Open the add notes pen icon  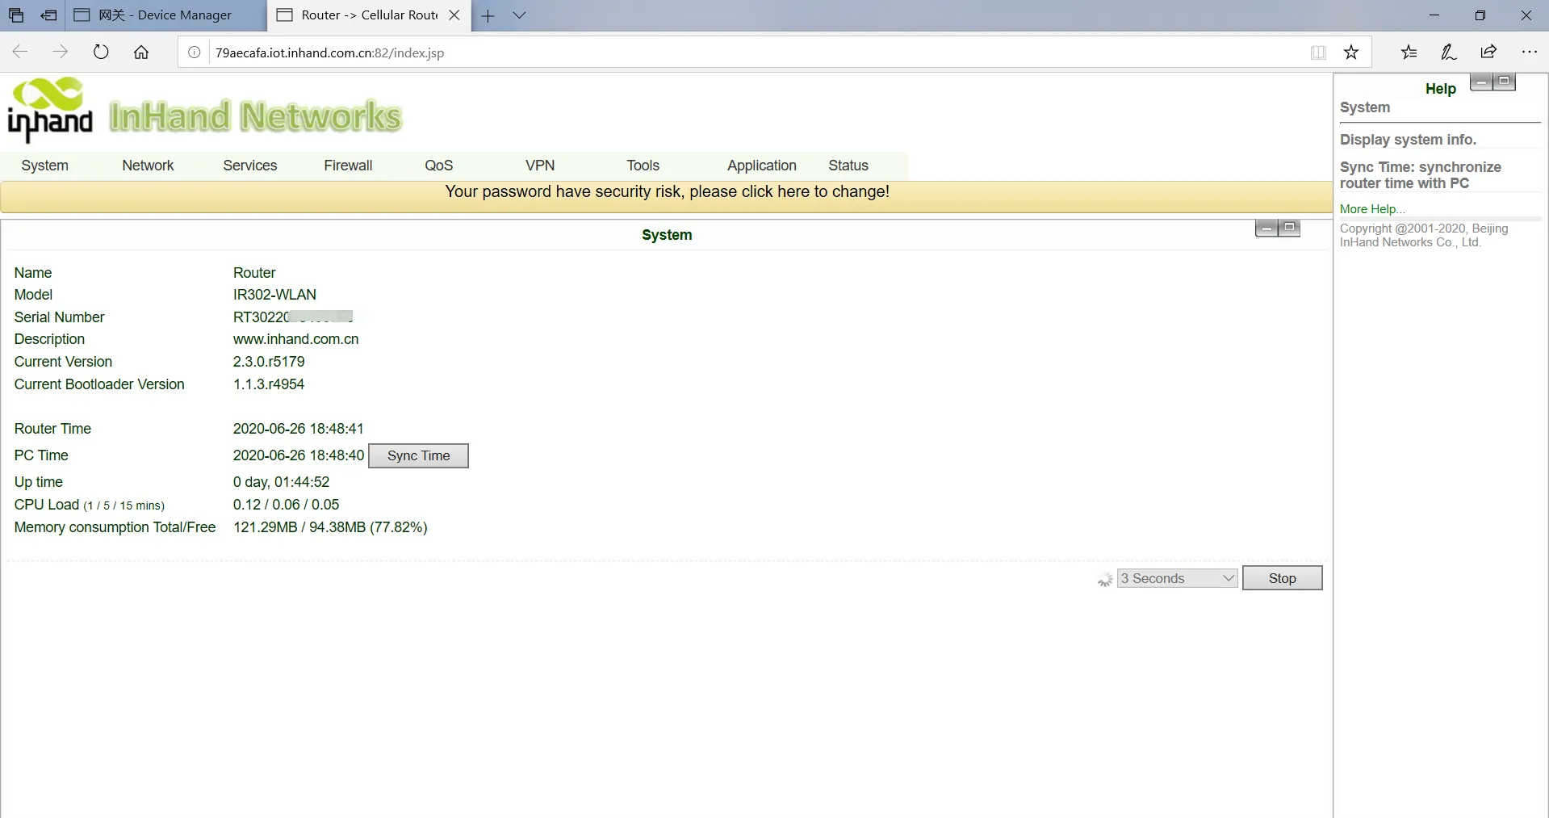click(1449, 52)
